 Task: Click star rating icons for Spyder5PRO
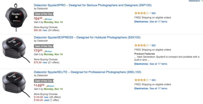point(142,13)
